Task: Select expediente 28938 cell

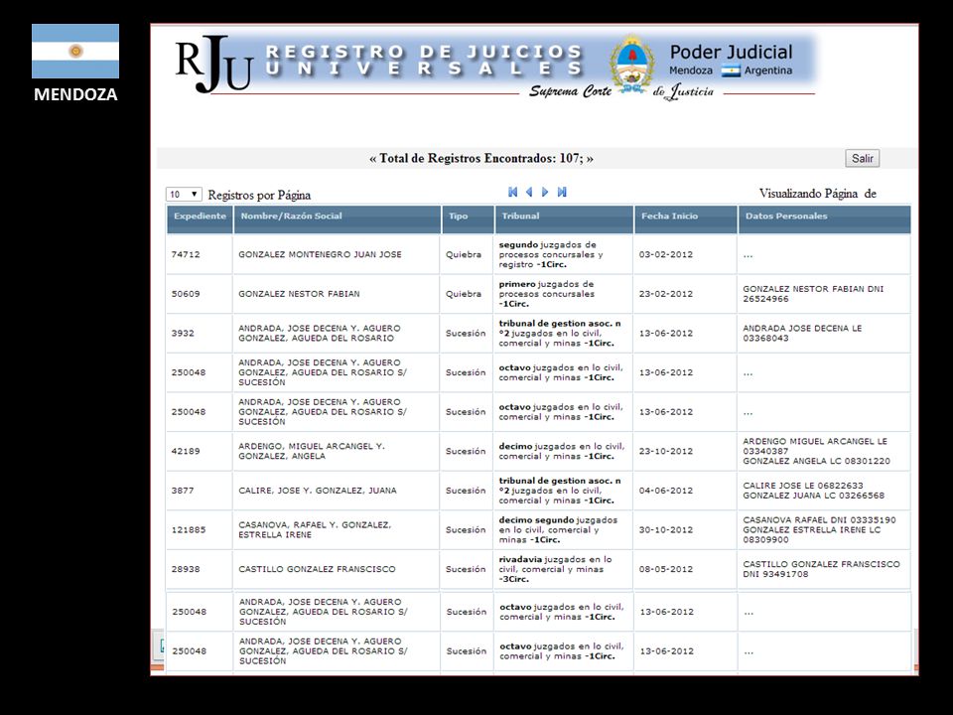Action: click(x=200, y=570)
